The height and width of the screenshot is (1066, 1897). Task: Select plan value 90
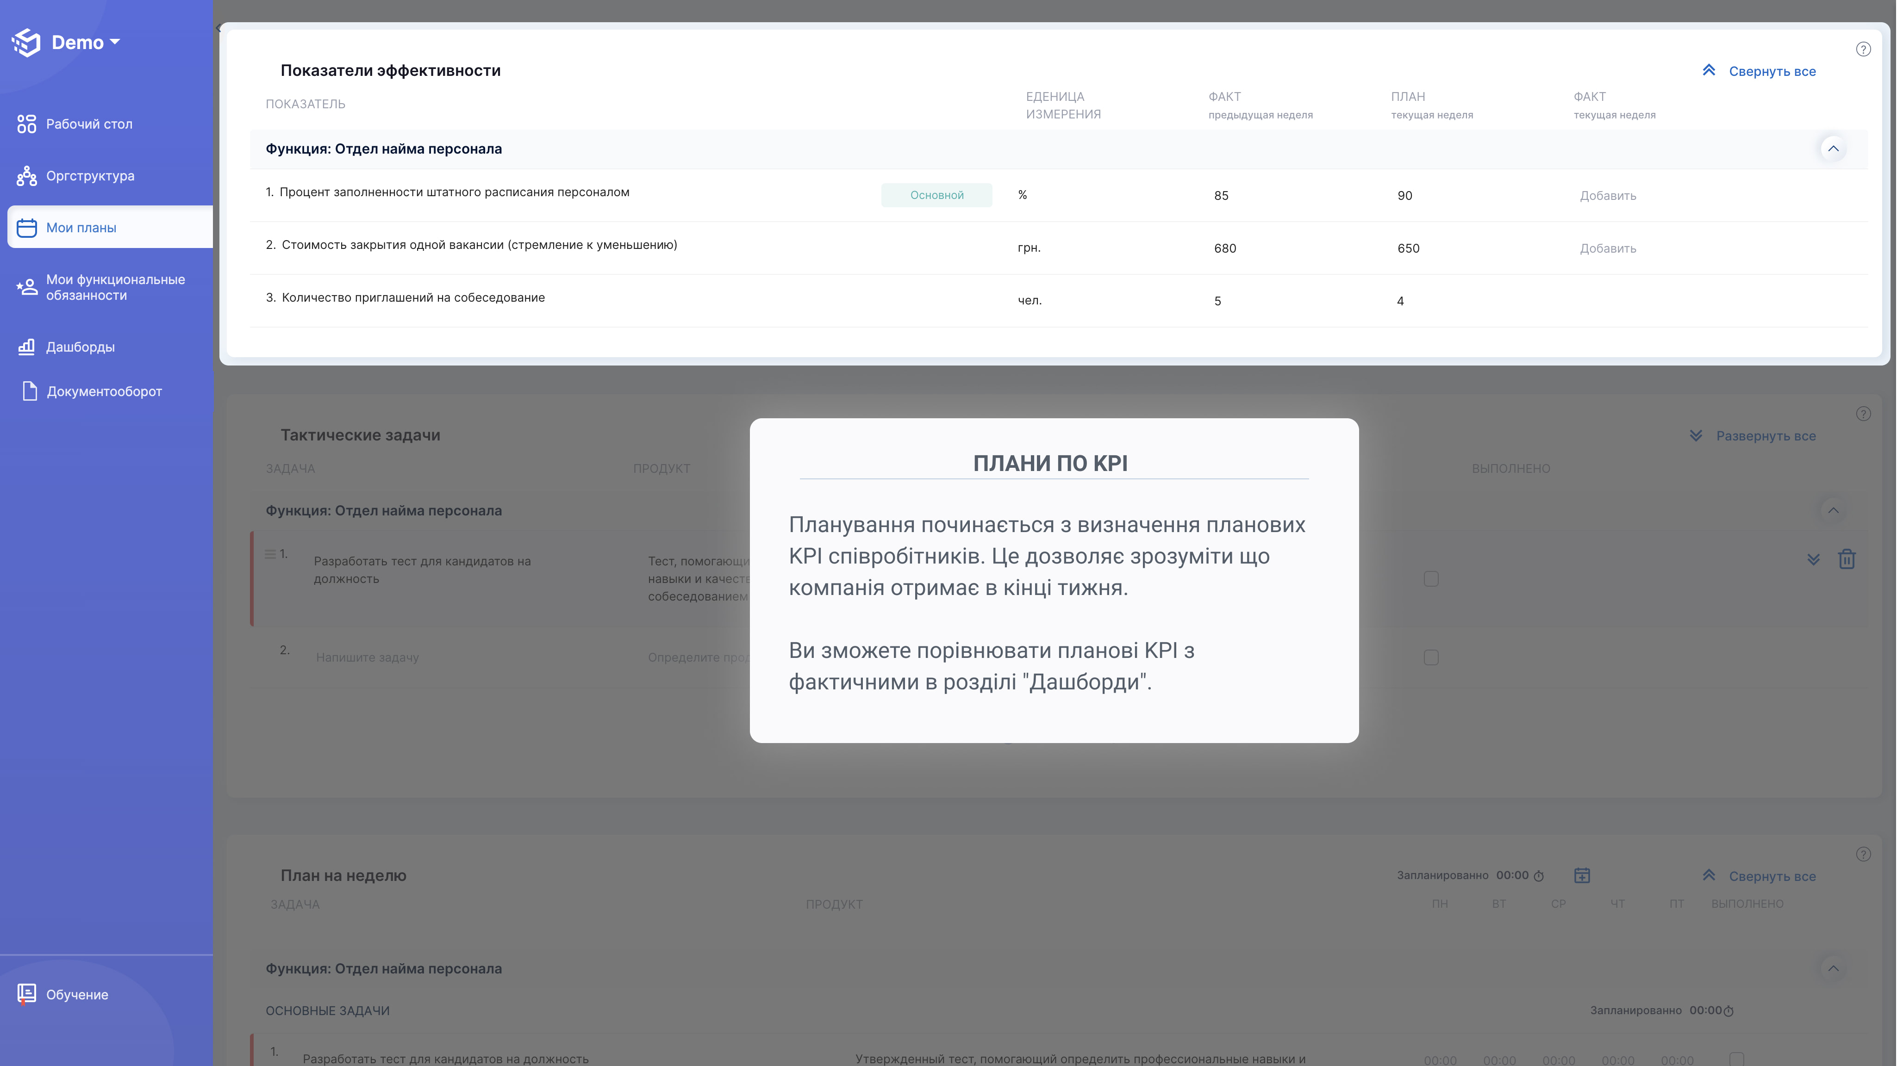pyautogui.click(x=1404, y=196)
